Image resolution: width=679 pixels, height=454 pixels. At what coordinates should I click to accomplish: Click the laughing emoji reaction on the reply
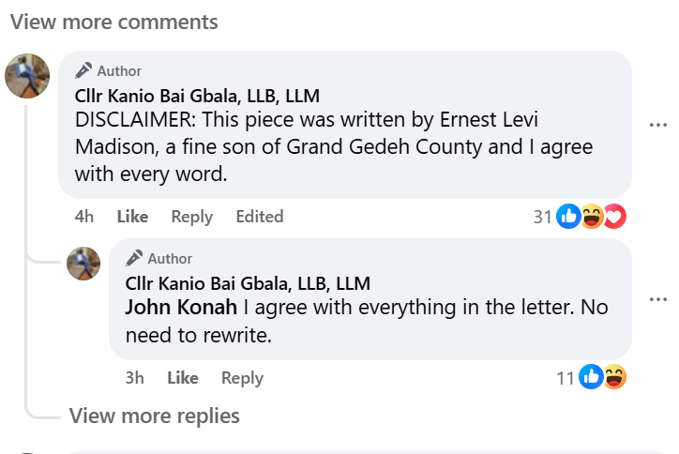[614, 378]
